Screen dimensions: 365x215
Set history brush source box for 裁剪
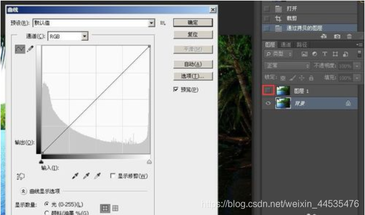pos(267,19)
